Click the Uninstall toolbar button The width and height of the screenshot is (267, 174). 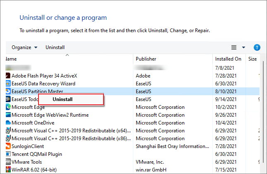55,47
